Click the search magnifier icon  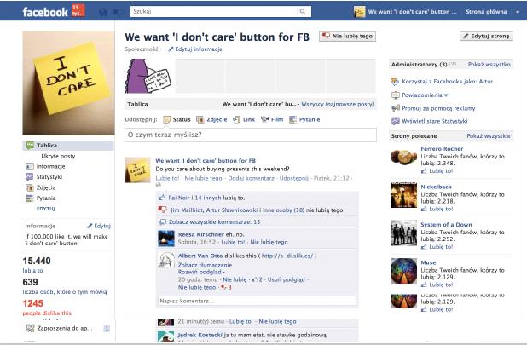click(x=303, y=11)
